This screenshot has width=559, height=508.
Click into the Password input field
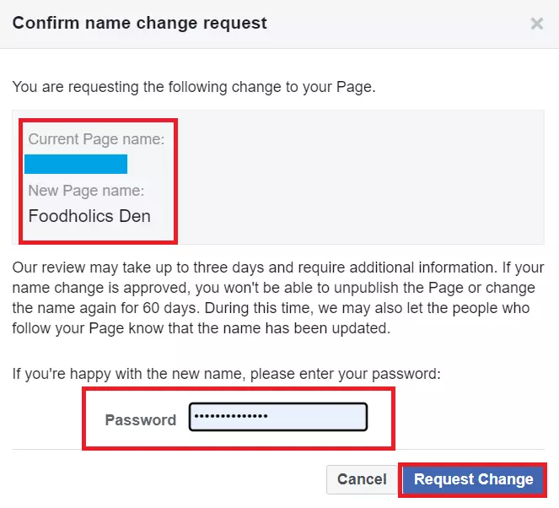[278, 417]
